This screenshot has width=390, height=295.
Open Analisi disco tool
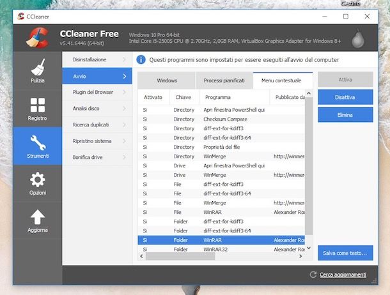click(97, 109)
